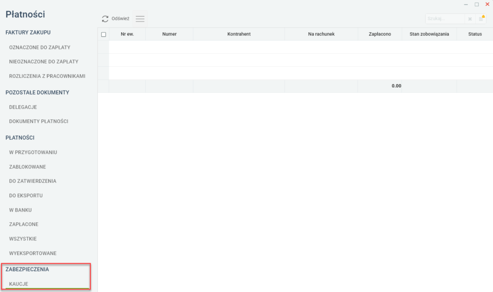
Task: Click the Odśwież refresh icon
Action: pyautogui.click(x=105, y=19)
